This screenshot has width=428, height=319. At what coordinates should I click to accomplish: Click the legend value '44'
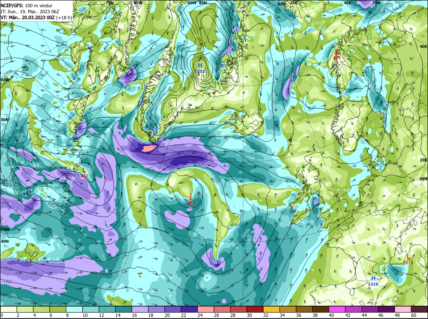364,316
